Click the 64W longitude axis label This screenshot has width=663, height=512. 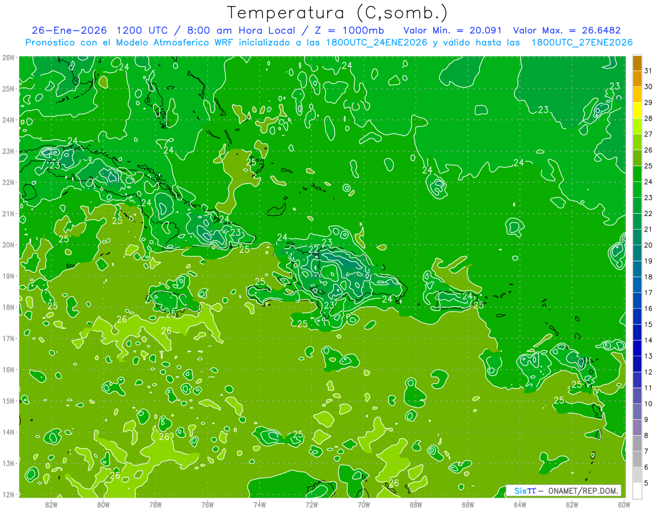pyautogui.click(x=520, y=505)
